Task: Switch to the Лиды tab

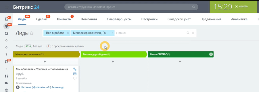Action: click(x=22, y=19)
